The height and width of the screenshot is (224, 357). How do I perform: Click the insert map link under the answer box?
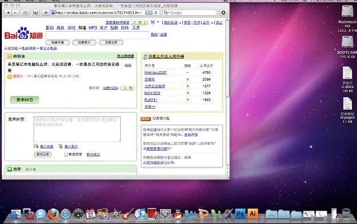[x=47, y=147]
